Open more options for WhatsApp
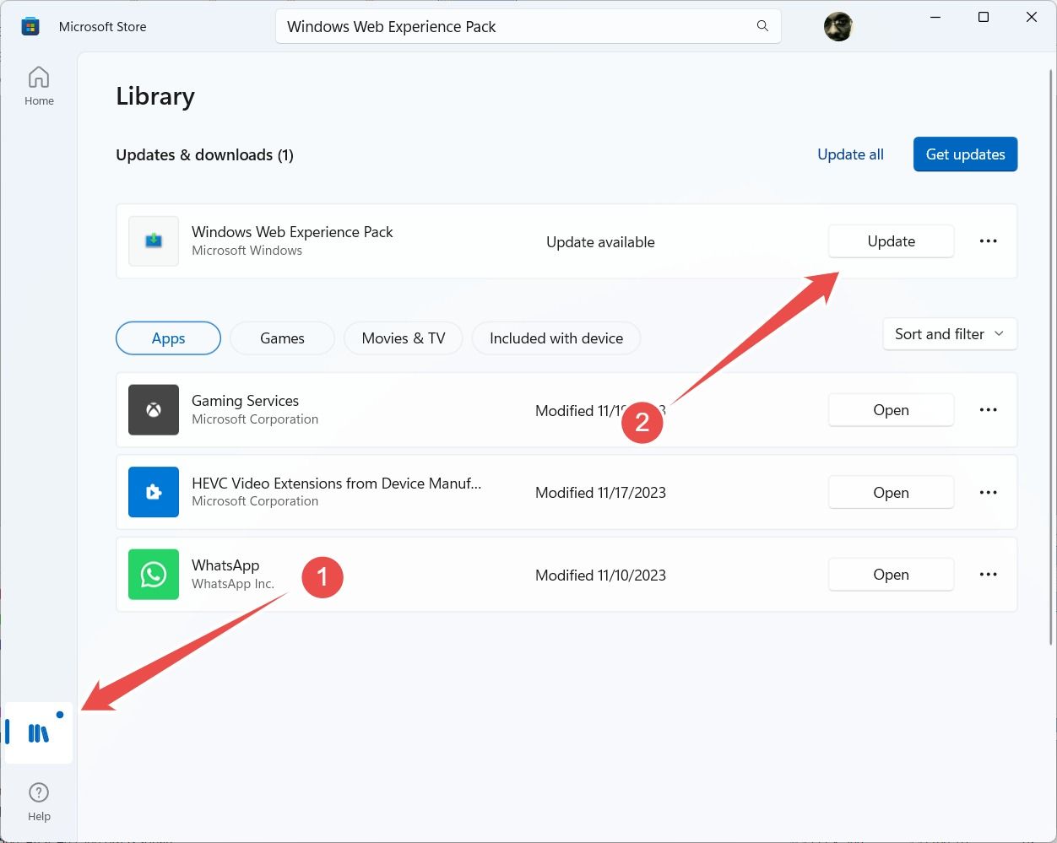The height and width of the screenshot is (843, 1057). point(989,575)
